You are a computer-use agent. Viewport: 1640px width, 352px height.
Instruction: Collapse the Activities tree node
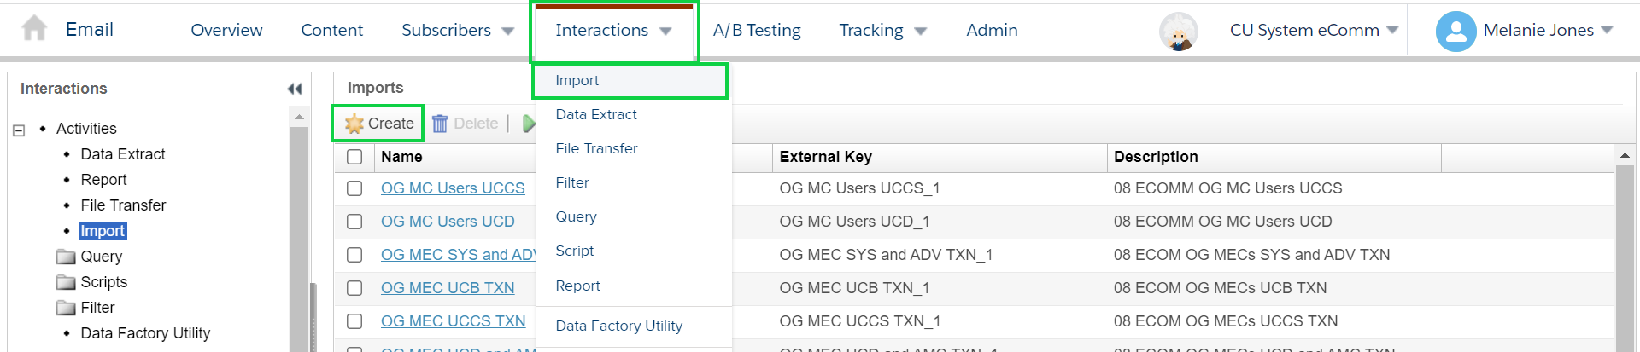(x=19, y=130)
